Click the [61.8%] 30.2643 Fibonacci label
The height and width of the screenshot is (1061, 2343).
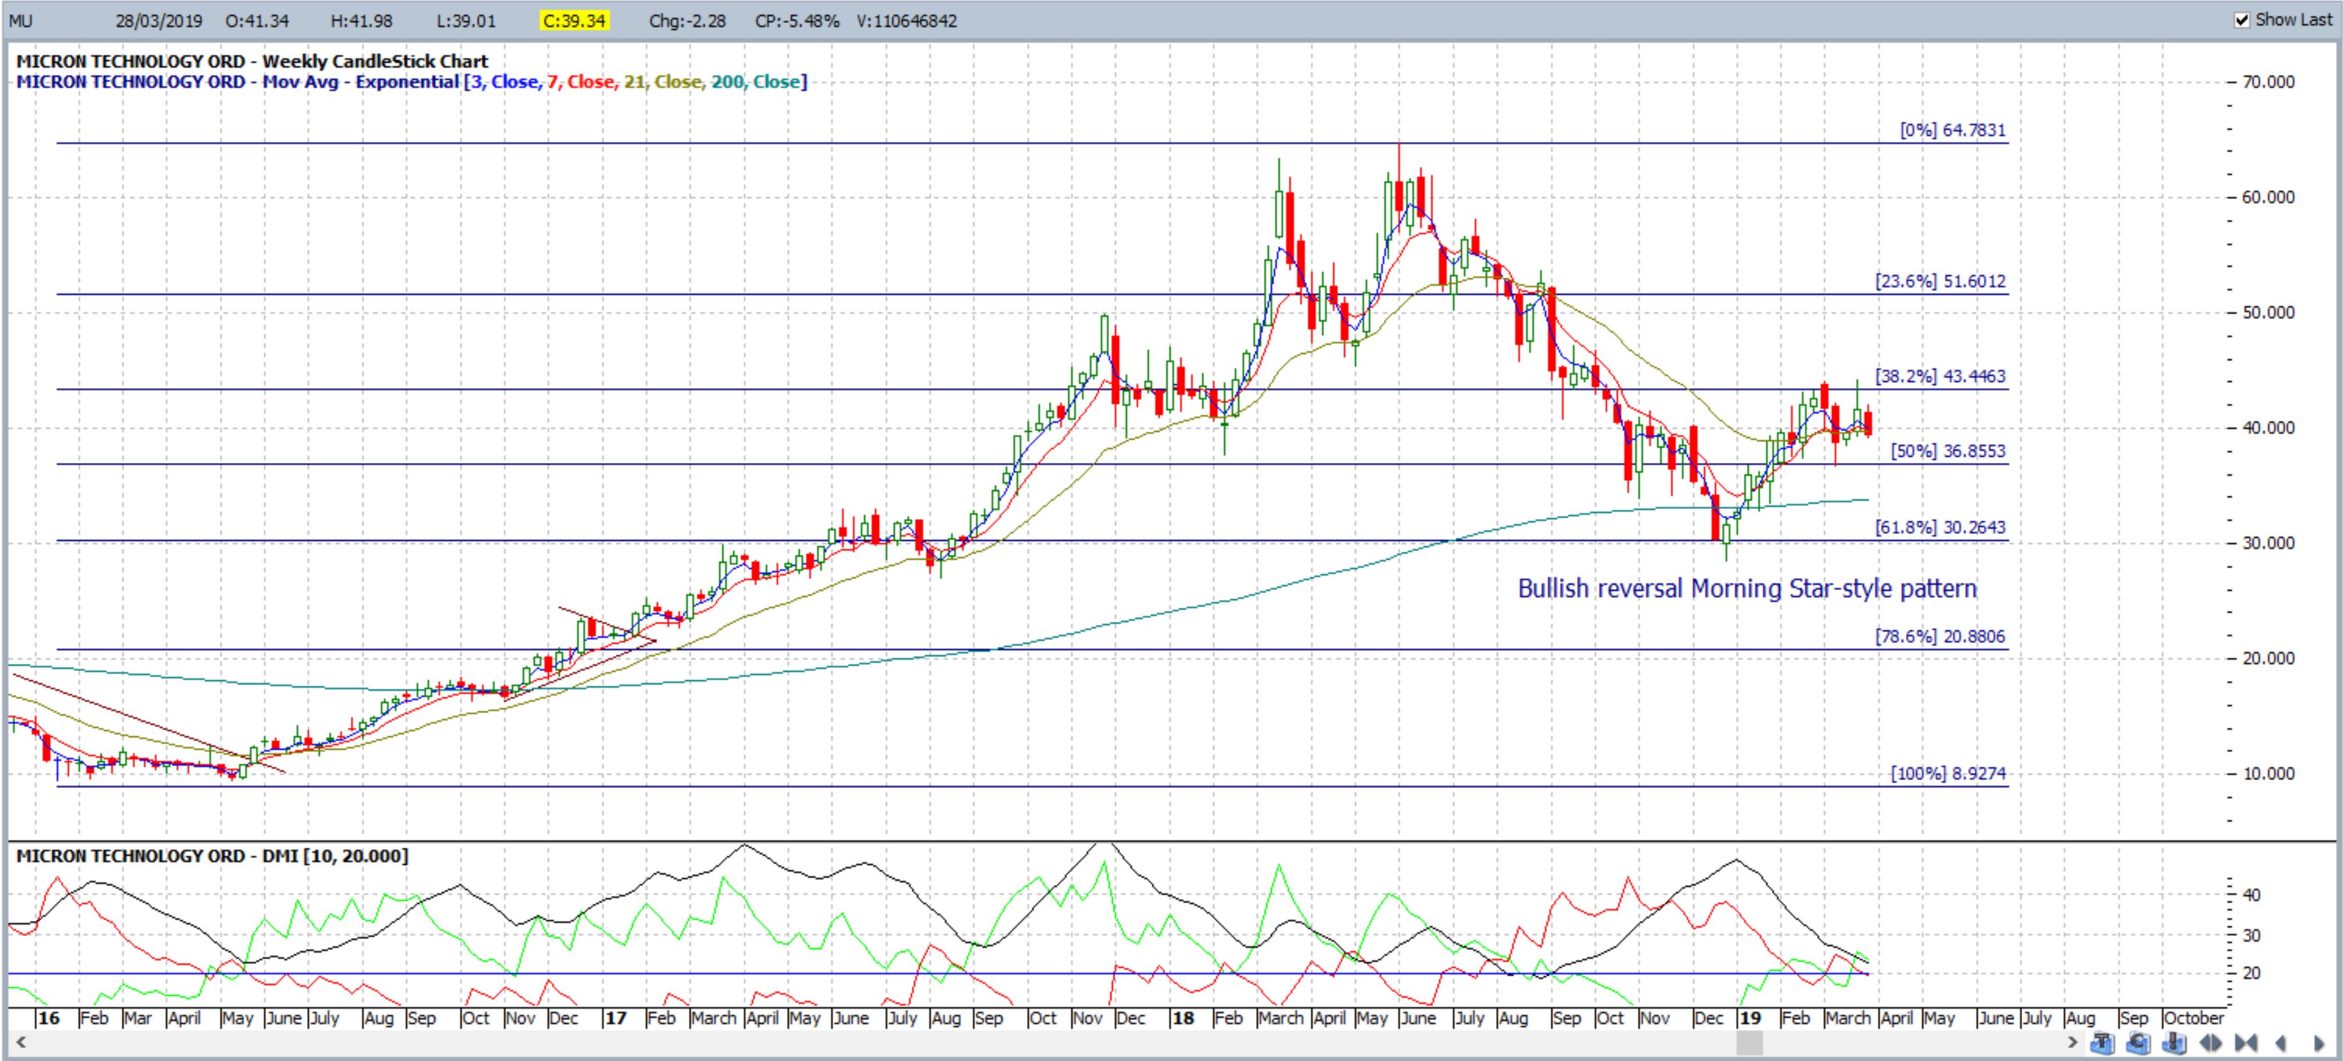(1940, 527)
